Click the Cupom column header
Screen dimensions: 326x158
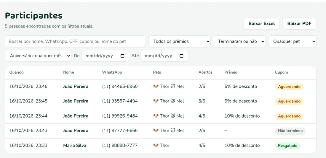click(x=281, y=72)
